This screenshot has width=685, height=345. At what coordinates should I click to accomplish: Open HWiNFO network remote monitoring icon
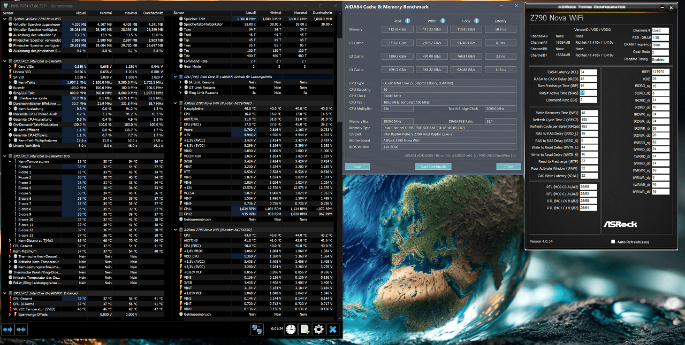click(x=257, y=330)
